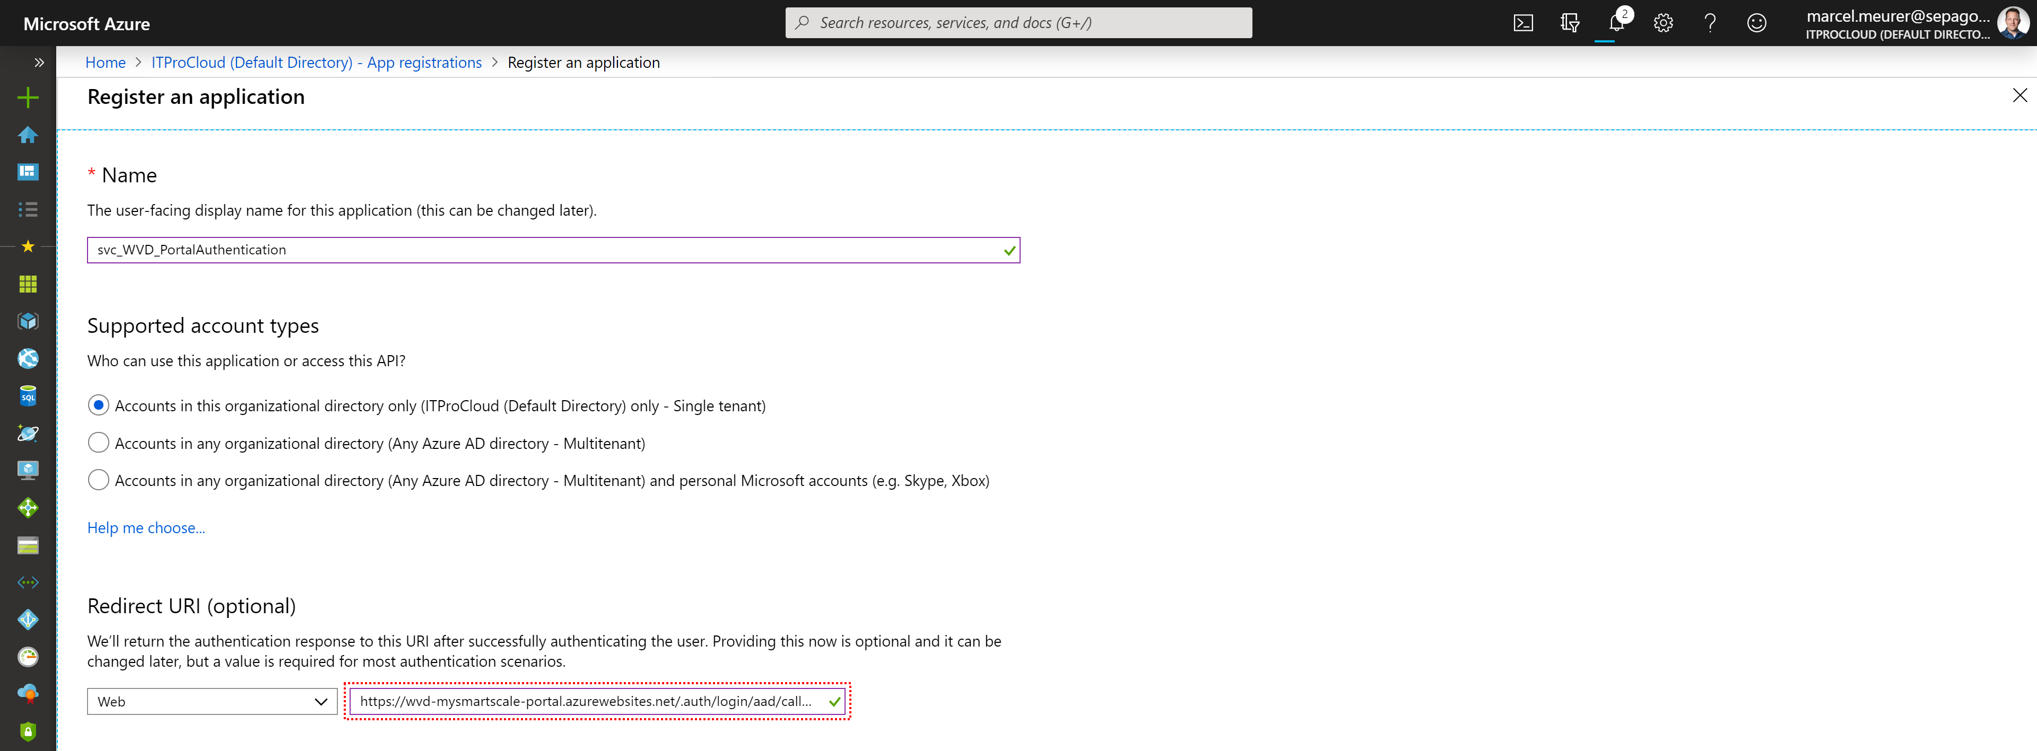Open the portal Settings gear
This screenshot has height=751, width=2037.
click(x=1663, y=23)
